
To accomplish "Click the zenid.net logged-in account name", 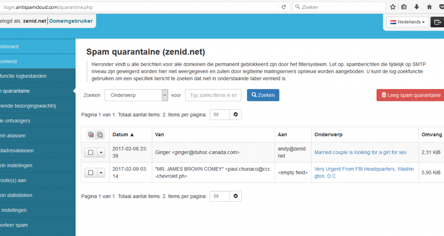I will (x=35, y=21).
